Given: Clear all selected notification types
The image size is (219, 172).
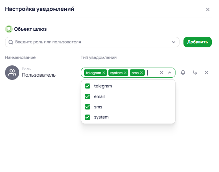Looking at the screenshot, I should point(162,73).
